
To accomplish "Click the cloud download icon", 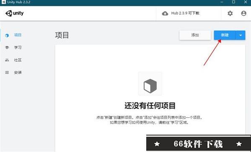I will click(165, 13).
